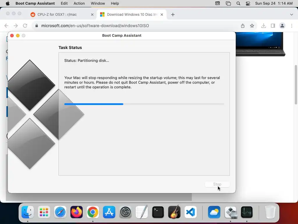This screenshot has height=224, width=298.
Task: Open the Weather app from the Dock
Action: click(x=214, y=212)
